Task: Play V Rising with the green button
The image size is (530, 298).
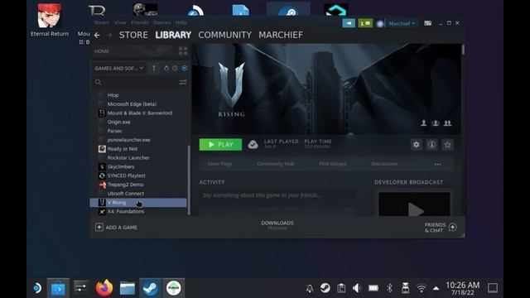Action: tap(220, 145)
